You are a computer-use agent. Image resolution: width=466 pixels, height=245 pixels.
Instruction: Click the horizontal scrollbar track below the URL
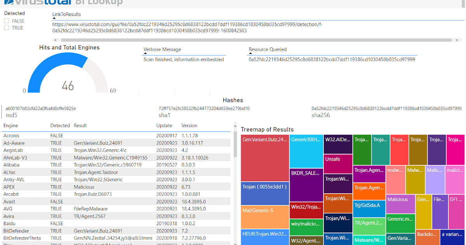coord(256,40)
